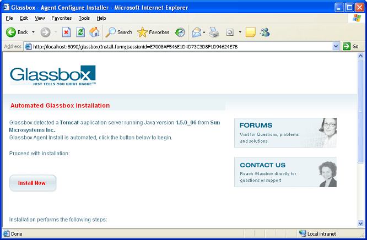Click the grey Forward arrow button
Viewport: 367px width, 240px height.
coord(45,32)
